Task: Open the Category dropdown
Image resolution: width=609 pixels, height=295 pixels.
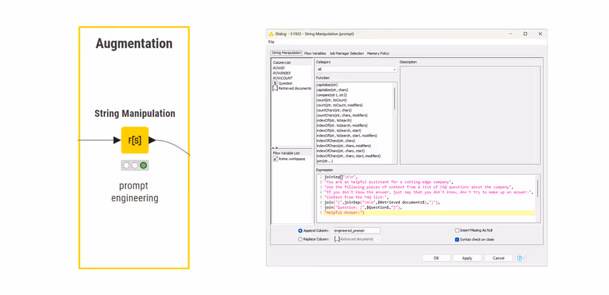Action: click(x=356, y=69)
